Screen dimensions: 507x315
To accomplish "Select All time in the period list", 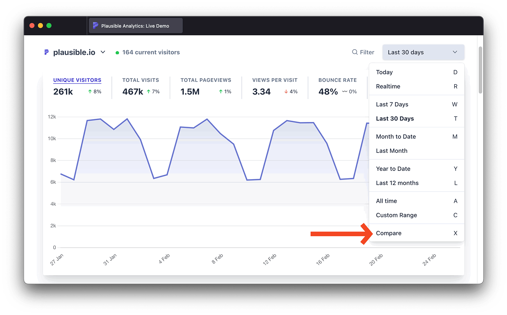I will (386, 201).
